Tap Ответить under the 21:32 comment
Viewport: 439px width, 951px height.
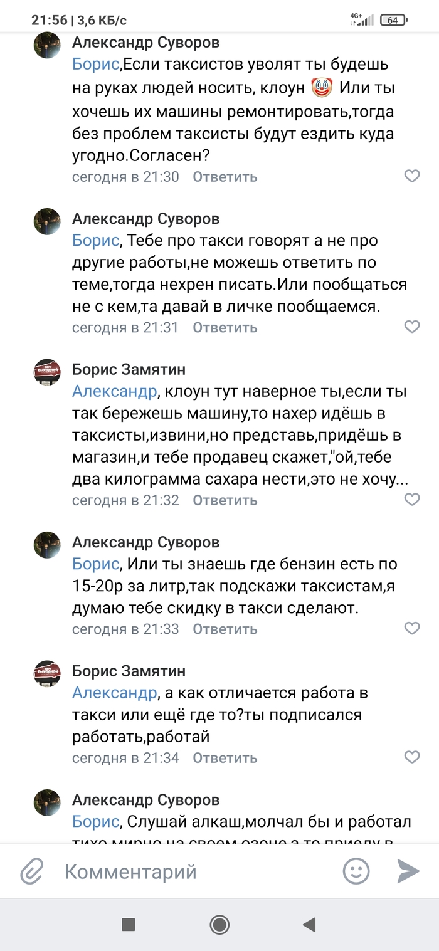(x=225, y=500)
